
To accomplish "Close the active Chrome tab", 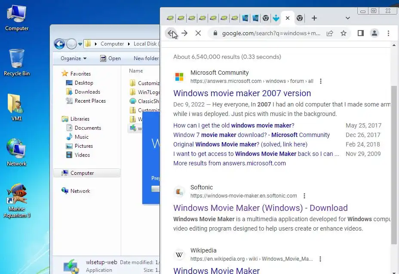I will tap(288, 18).
